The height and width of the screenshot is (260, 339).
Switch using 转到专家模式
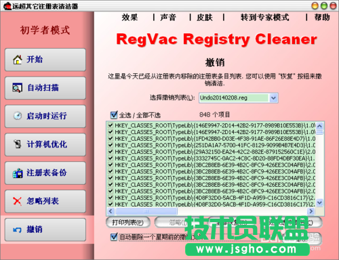click(265, 18)
